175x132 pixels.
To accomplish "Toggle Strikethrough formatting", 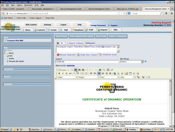I will pos(70,74).
